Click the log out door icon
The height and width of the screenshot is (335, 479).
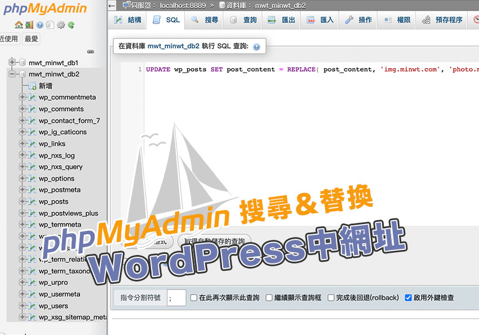[x=29, y=25]
